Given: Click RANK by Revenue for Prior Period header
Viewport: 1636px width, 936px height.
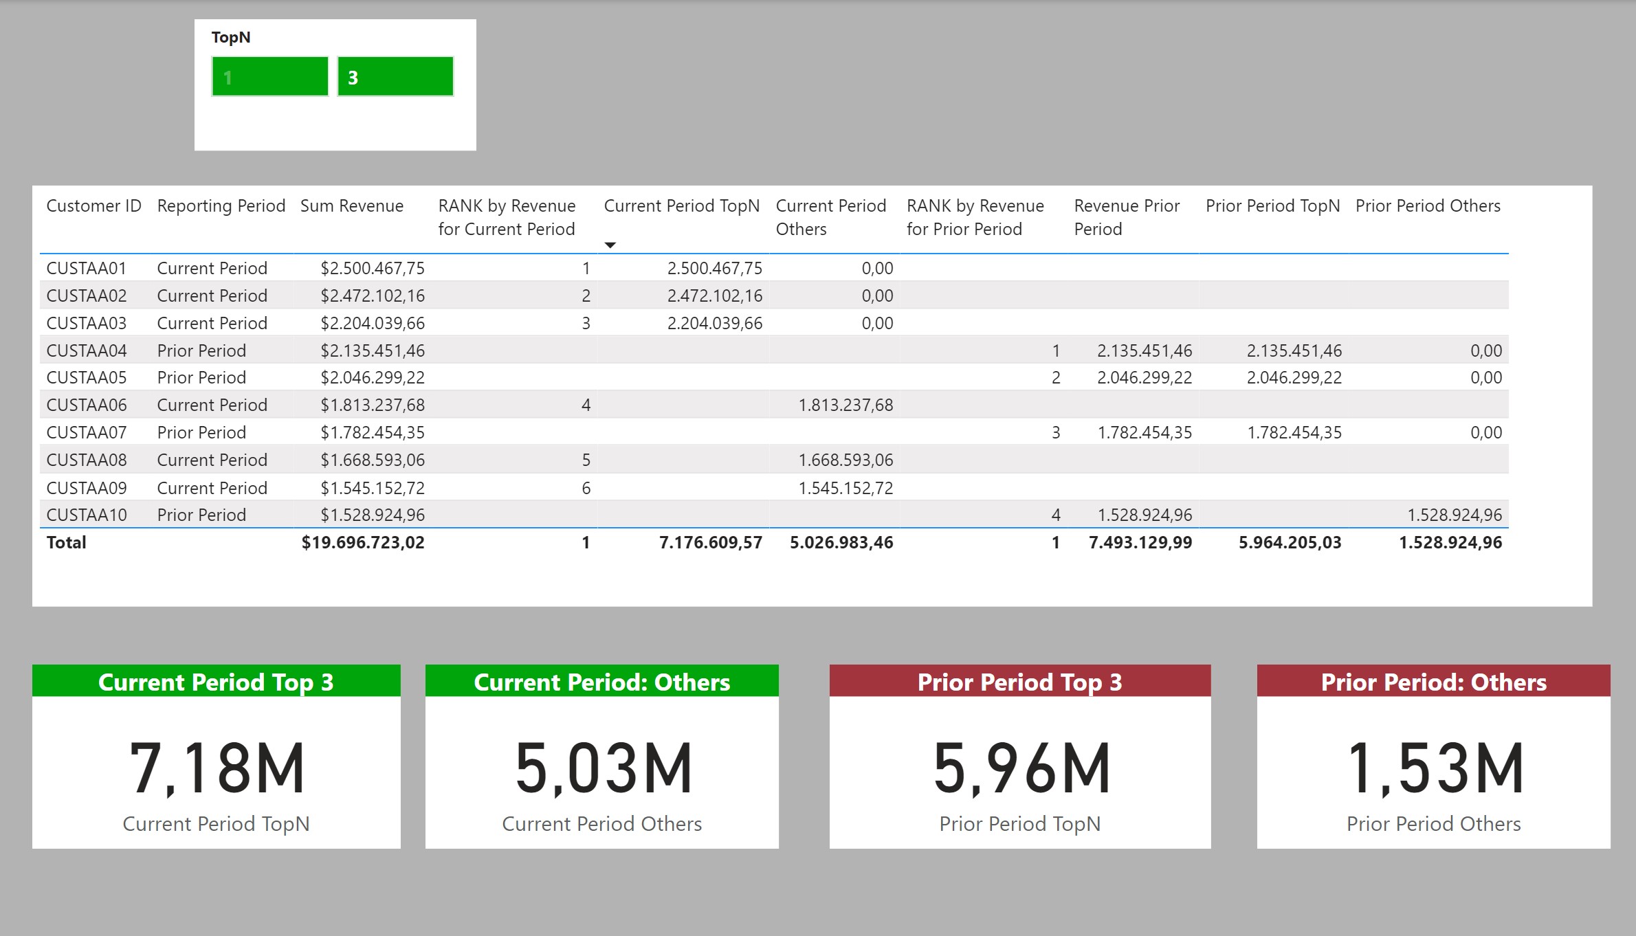Looking at the screenshot, I should (x=975, y=217).
